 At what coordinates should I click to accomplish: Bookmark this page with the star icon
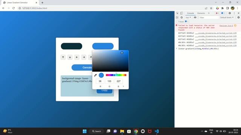(x=211, y=8)
